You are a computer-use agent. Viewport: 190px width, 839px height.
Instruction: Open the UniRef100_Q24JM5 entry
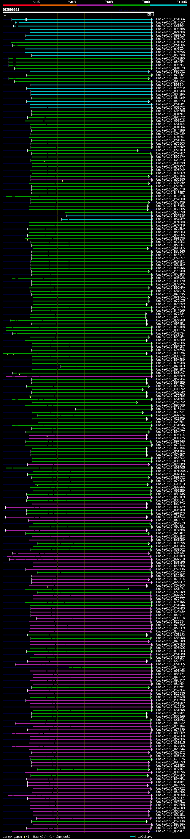[x=170, y=327]
